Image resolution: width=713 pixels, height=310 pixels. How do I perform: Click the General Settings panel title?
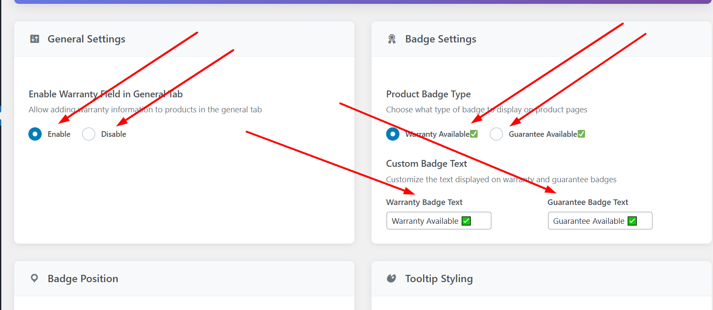(x=86, y=39)
